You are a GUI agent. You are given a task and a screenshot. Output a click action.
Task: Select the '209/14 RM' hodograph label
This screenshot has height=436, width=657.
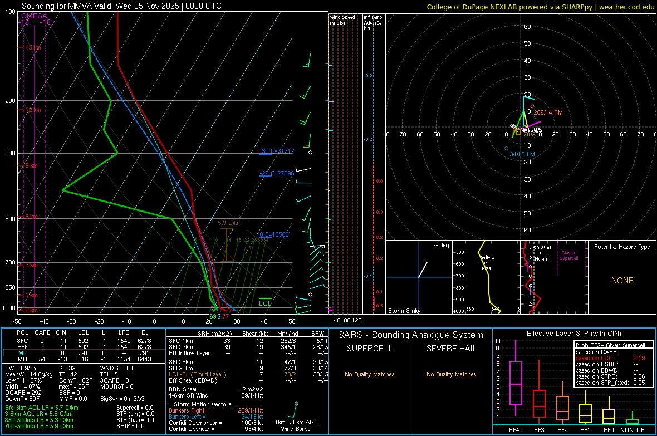548,113
